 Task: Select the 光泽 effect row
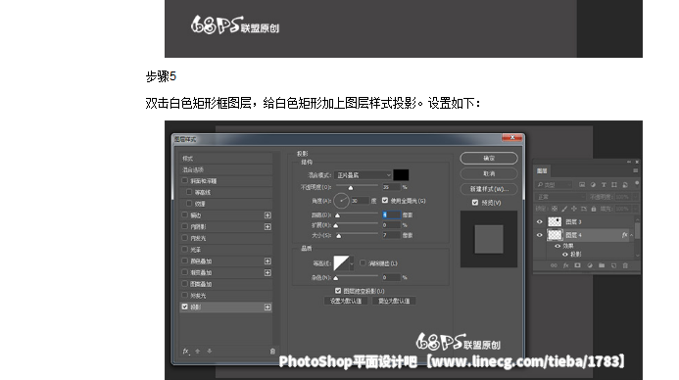tap(225, 250)
